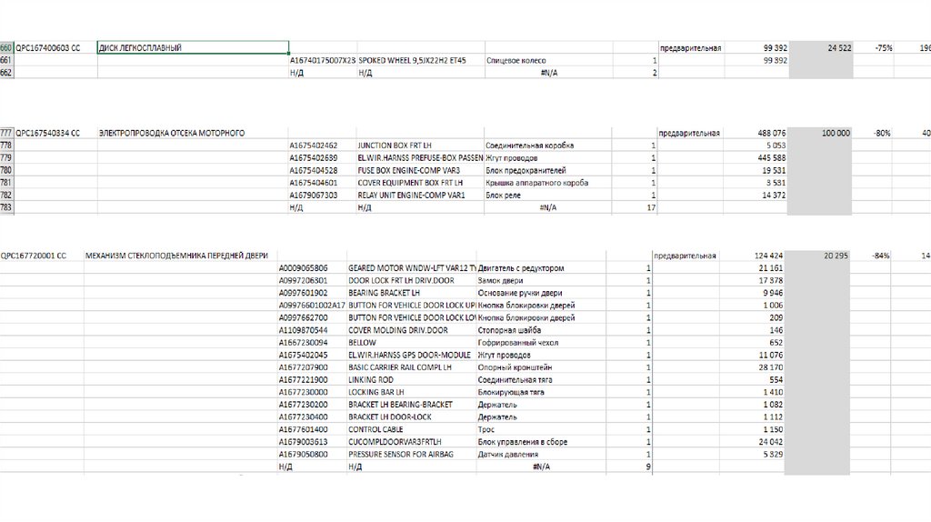Select row header 779
This screenshot has width=931, height=522.
click(6, 158)
